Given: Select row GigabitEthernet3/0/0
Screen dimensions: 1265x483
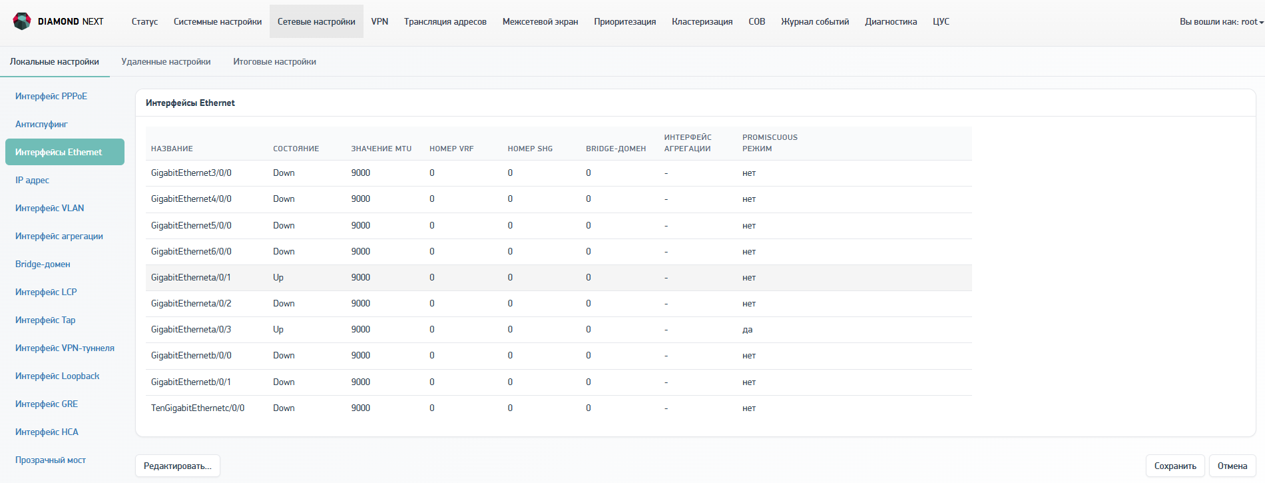Looking at the screenshot, I should tap(559, 173).
